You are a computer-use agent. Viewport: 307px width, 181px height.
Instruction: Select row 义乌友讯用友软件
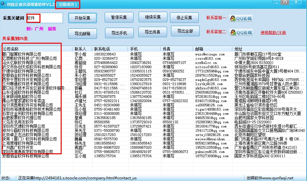coord(154,122)
